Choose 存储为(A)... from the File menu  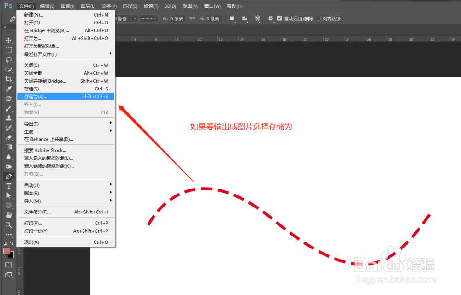tap(65, 96)
